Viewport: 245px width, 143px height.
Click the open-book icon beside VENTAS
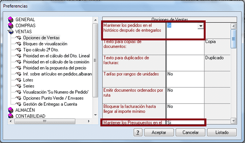click(11, 32)
